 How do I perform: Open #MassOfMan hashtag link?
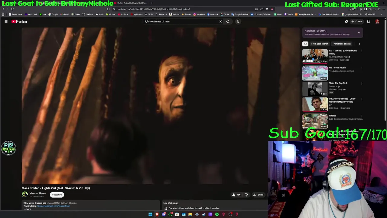click(x=54, y=203)
